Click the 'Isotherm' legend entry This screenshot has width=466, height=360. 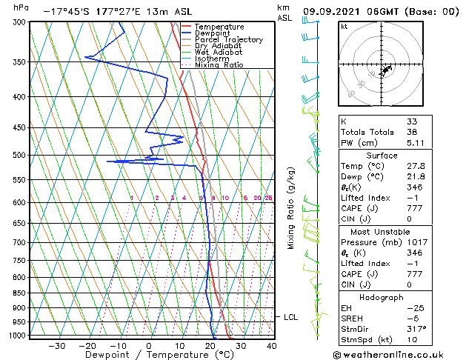click(x=212, y=59)
